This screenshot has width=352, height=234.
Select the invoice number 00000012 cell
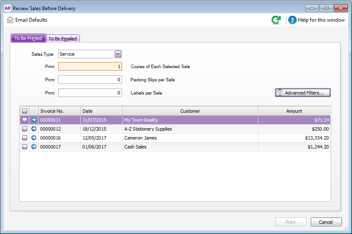pos(60,129)
